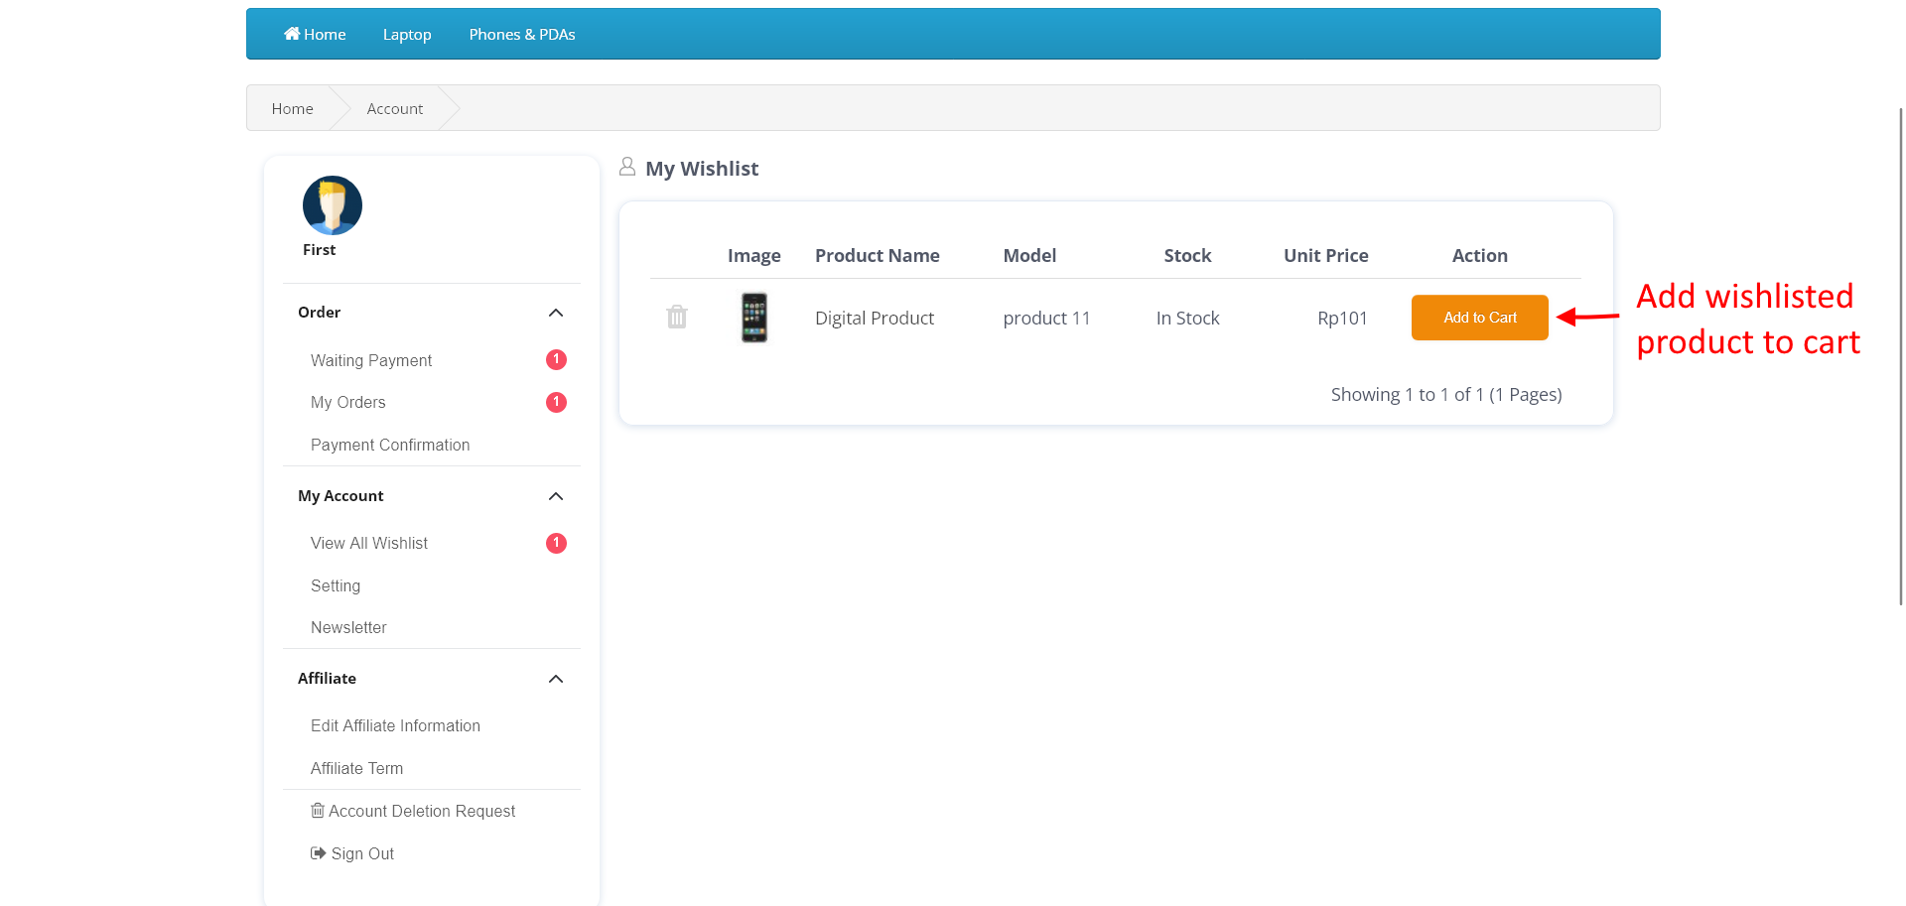This screenshot has width=1906, height=906.
Task: Open the Affiliate Term page
Action: click(x=356, y=768)
